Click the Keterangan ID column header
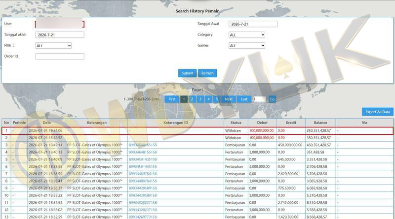395x219 pixels. coord(176,123)
